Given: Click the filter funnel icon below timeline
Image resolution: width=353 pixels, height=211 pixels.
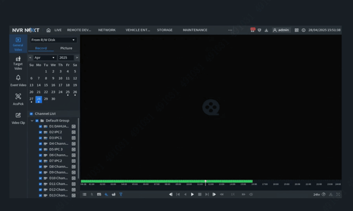Looking at the screenshot, I should (121, 194).
